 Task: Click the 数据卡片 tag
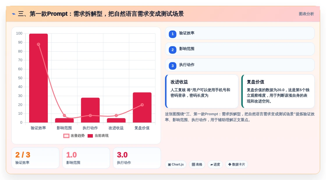pyautogui.click(x=237, y=164)
